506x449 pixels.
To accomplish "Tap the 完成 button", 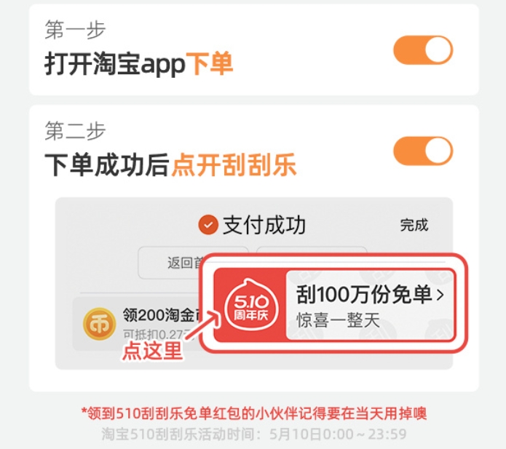I will pos(414,225).
